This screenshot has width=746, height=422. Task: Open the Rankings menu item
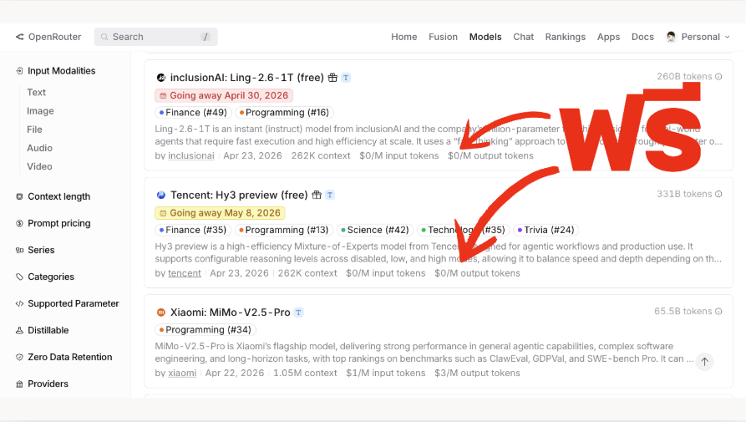pyautogui.click(x=566, y=37)
